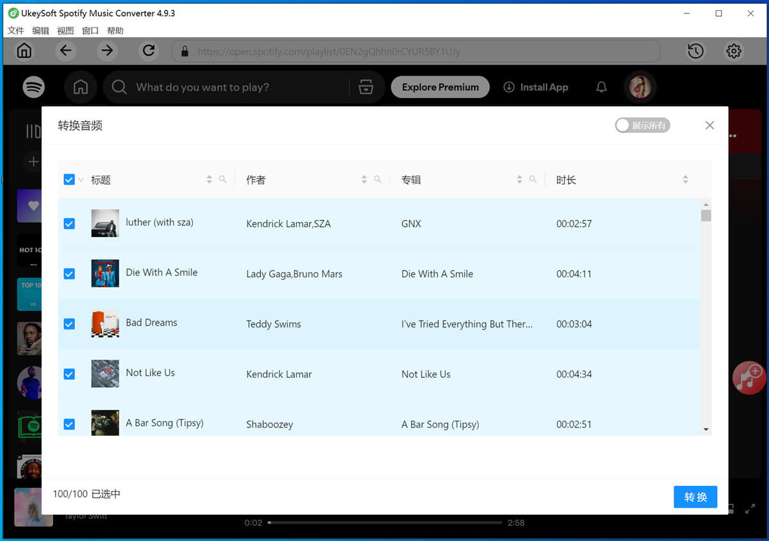This screenshot has width=769, height=541.
Task: Search titles using 标题 column magnifier
Action: (x=222, y=179)
